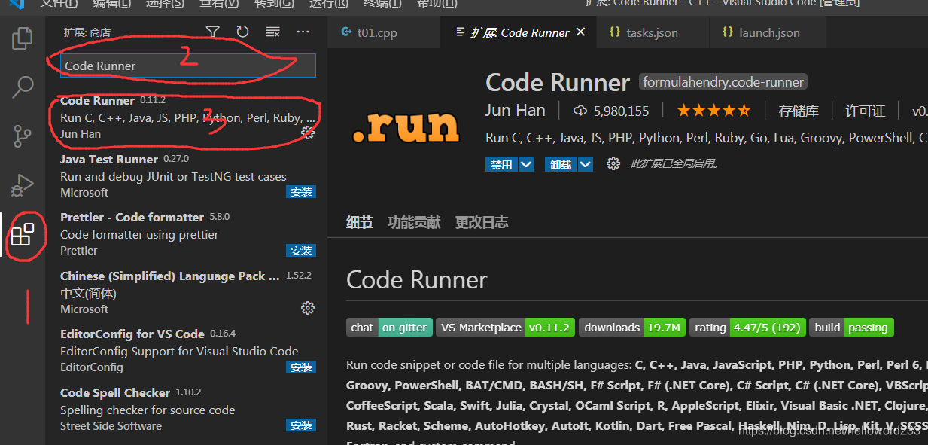This screenshot has width=928, height=445.
Task: Click the rating 4.47/5 badge
Action: [747, 327]
